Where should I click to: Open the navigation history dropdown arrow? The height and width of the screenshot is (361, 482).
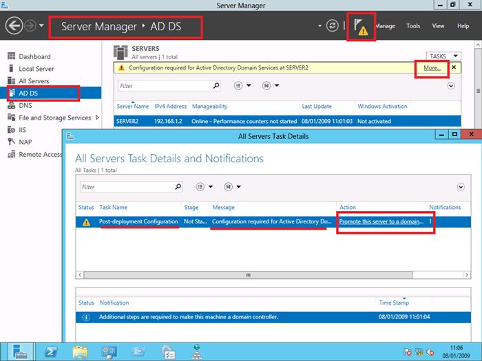point(41,25)
